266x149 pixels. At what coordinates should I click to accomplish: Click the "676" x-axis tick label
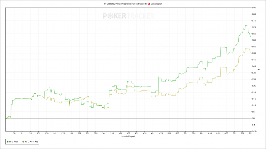tap(226, 133)
